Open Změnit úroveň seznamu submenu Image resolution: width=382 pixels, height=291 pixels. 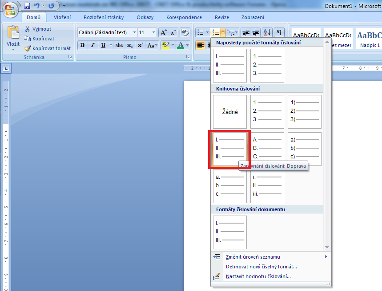tap(271, 257)
